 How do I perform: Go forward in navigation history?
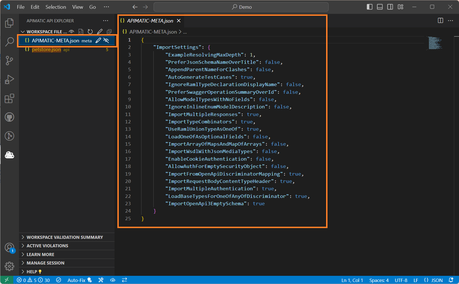(145, 7)
